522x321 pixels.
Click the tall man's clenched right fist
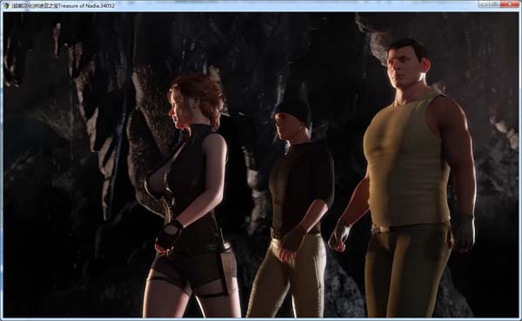(339, 237)
